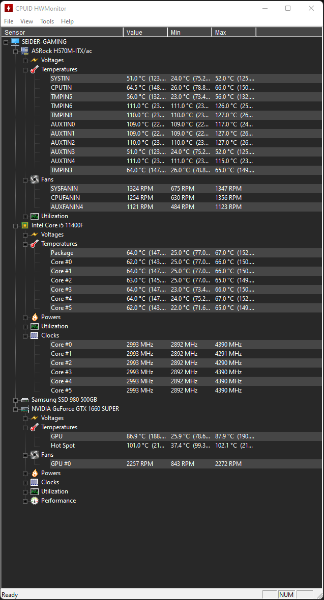
Task: Click the CPU Temperatures thermometer icon
Action: 35,243
